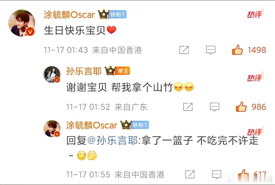Open 涂毓麟Oscar's avatar in the third comment
275x185 pixels.
pos(52,129)
